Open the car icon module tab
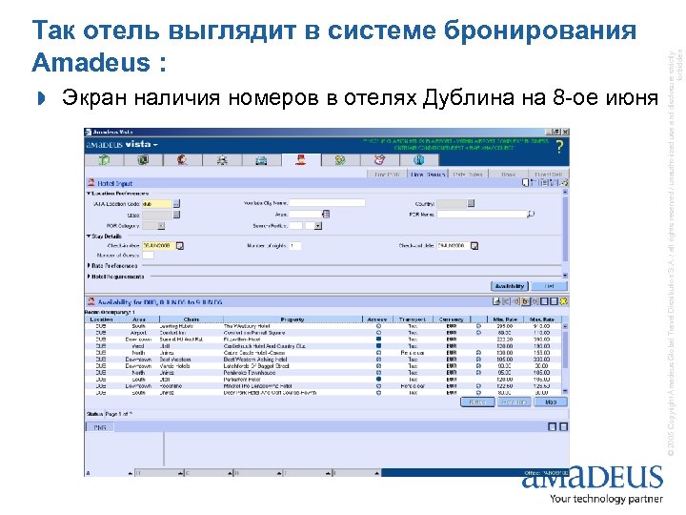686x515 pixels. (261, 160)
